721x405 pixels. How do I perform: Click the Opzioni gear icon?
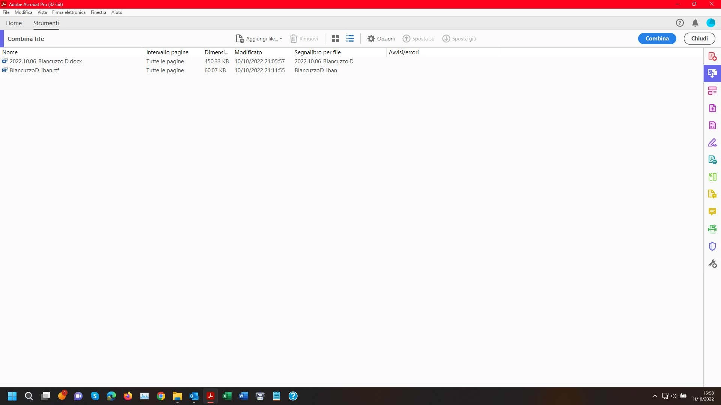coord(371,39)
